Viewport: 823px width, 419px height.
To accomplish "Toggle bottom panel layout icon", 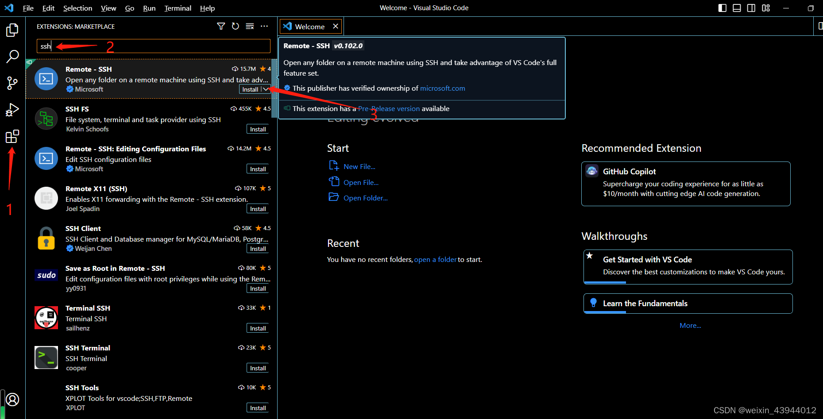I will pos(737,8).
